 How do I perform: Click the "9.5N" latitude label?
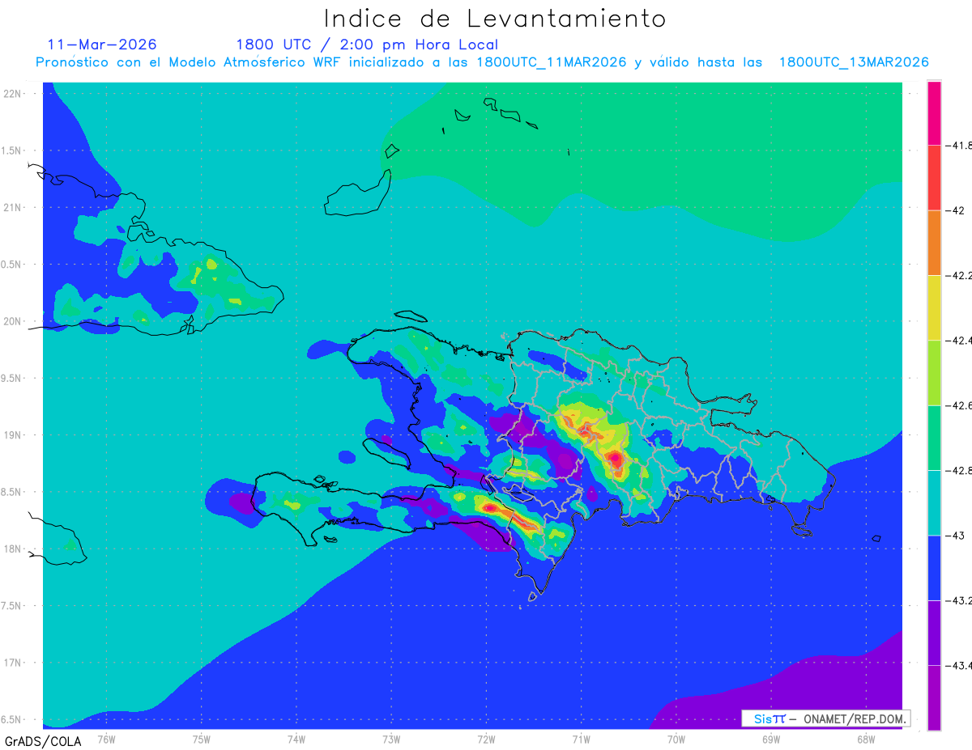click(11, 378)
